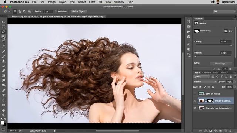Open the Select menu
The image size is (237, 133).
pyautogui.click(x=82, y=2)
